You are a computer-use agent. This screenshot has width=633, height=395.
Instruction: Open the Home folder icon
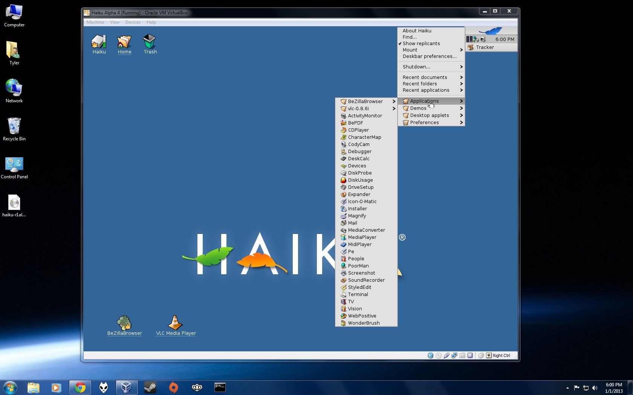click(x=124, y=42)
